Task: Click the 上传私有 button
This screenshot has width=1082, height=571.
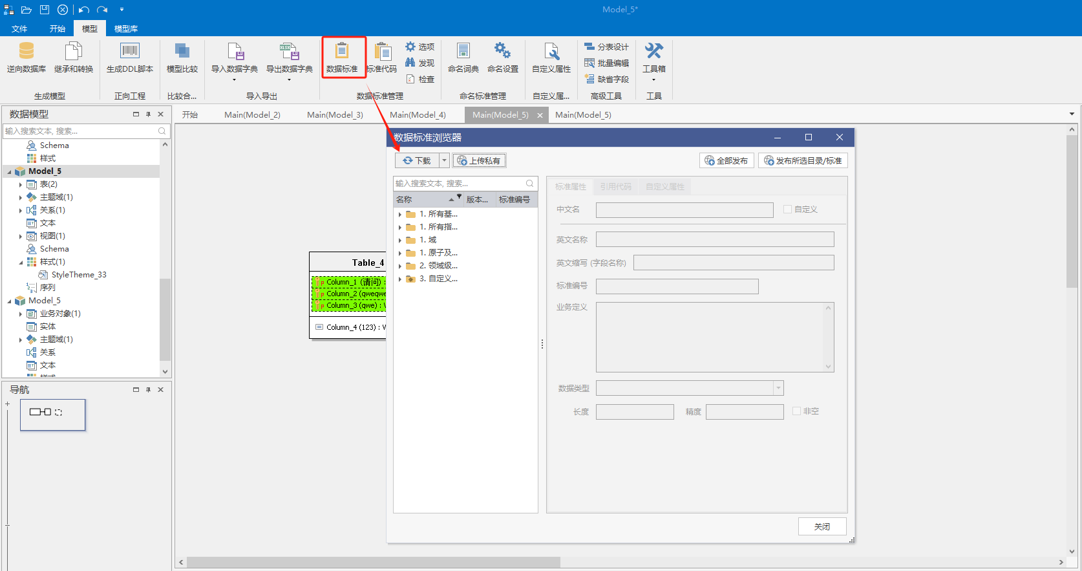Action: (479, 160)
